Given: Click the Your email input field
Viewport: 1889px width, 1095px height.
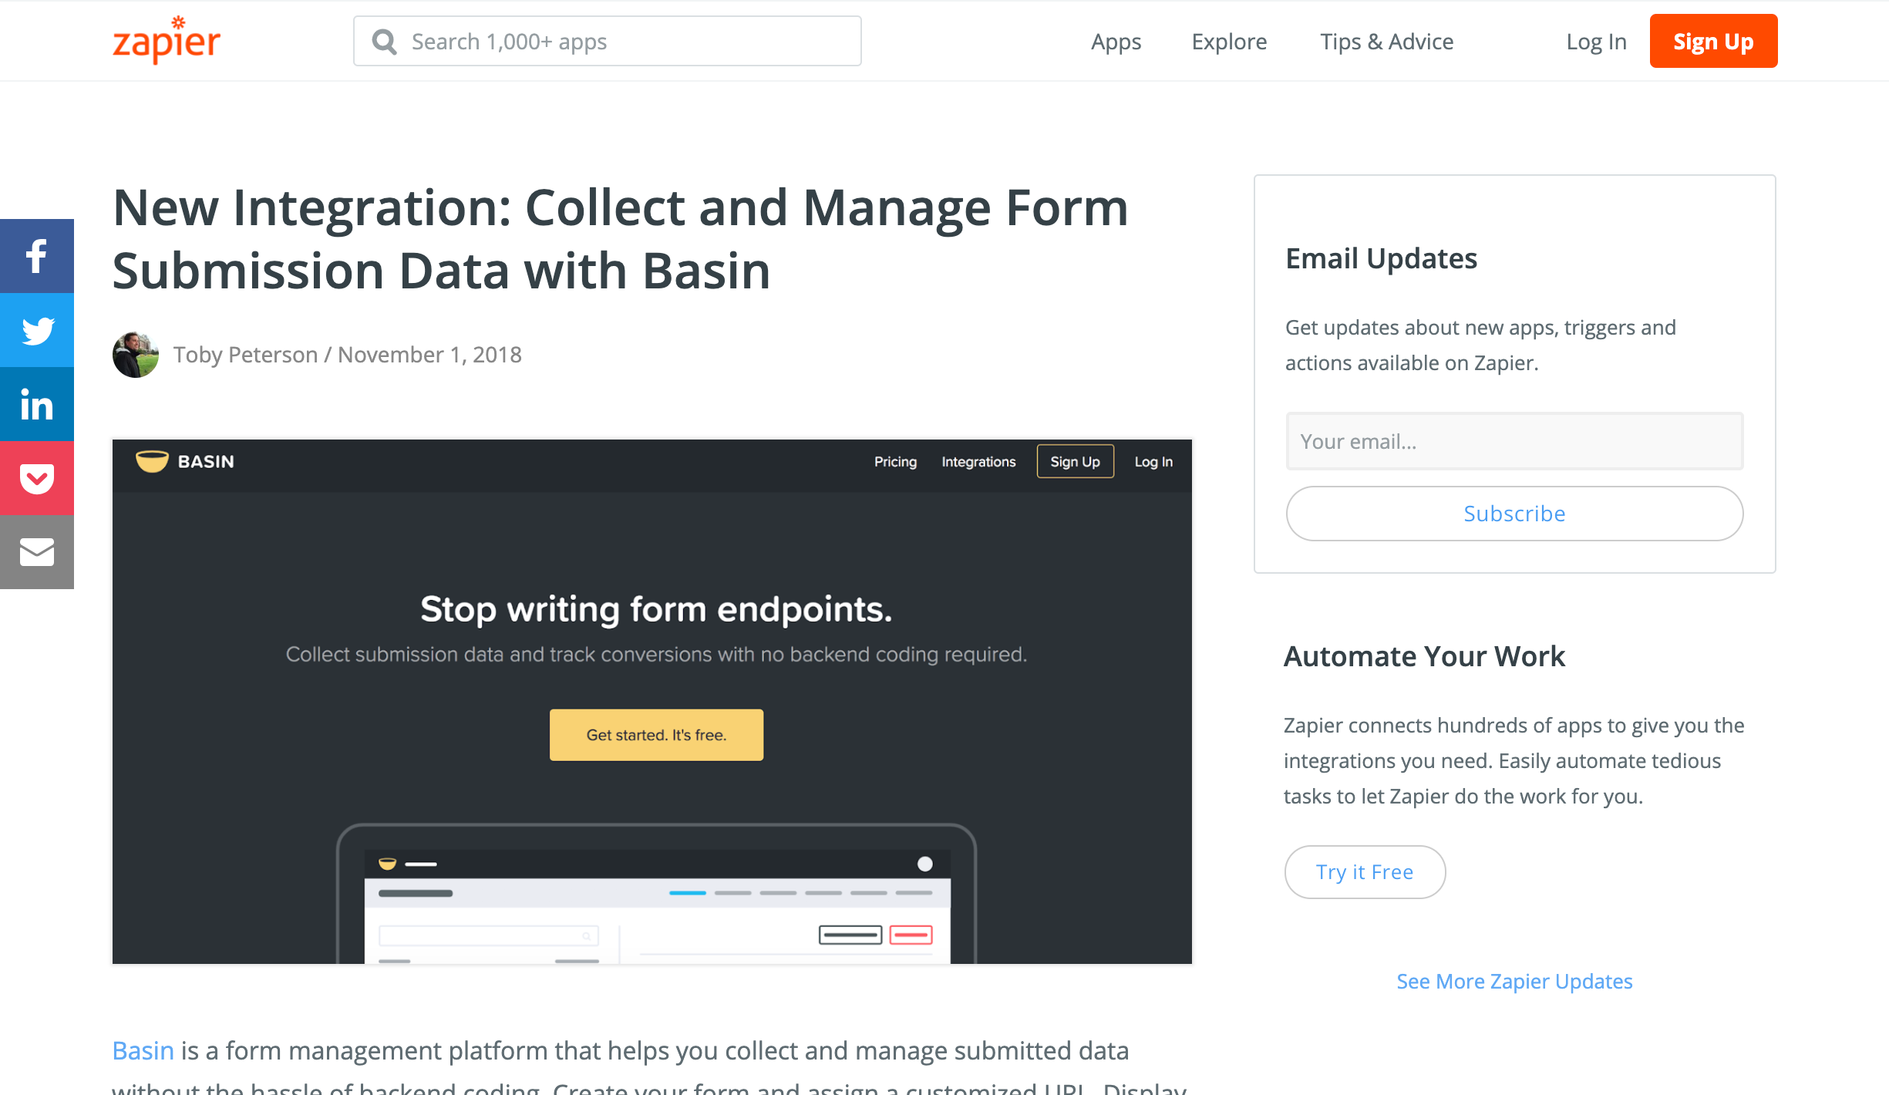Looking at the screenshot, I should (1514, 441).
